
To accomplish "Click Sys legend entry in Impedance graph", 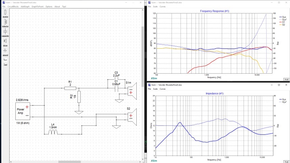I will coord(283,99).
